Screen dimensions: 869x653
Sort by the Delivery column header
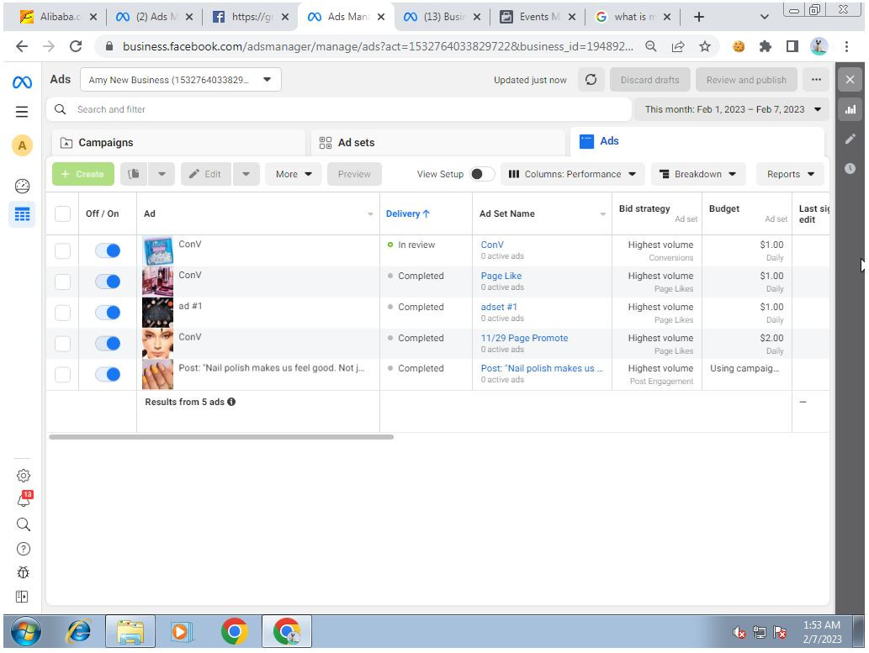coord(407,213)
